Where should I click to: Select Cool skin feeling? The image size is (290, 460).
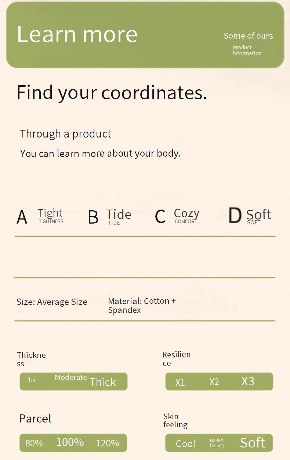(x=186, y=444)
